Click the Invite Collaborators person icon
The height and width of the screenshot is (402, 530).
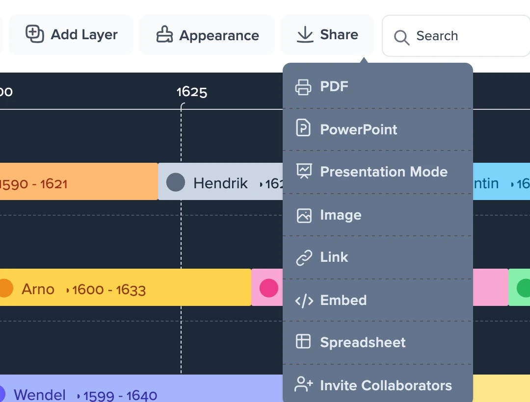tap(304, 384)
